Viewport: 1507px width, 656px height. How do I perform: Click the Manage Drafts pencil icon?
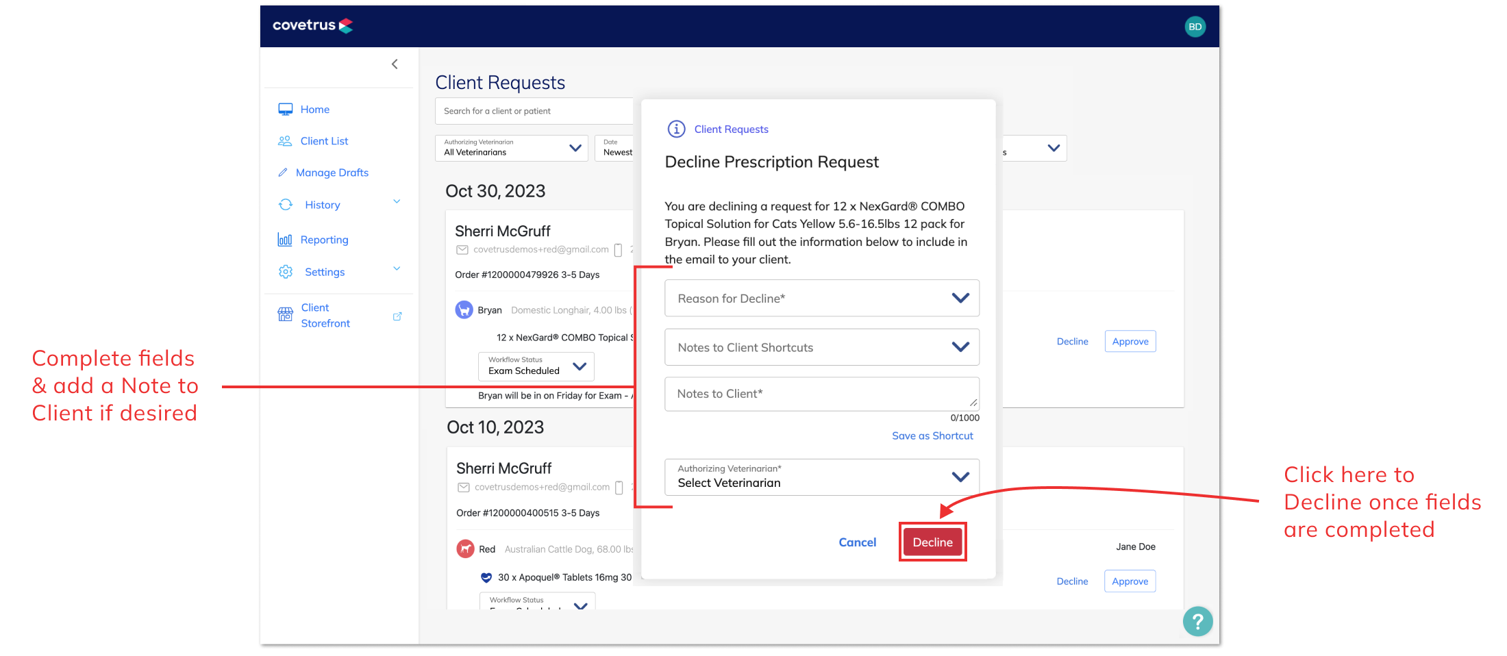pos(284,172)
